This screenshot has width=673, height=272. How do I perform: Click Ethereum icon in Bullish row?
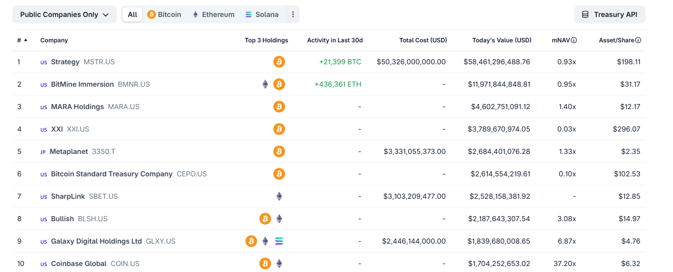click(x=279, y=219)
